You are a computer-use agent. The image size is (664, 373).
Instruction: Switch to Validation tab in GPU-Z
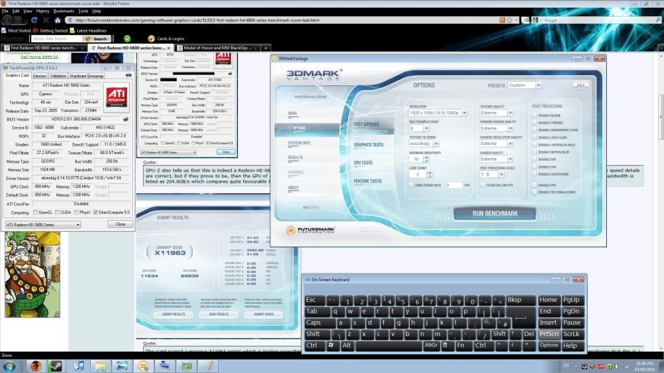pos(58,76)
